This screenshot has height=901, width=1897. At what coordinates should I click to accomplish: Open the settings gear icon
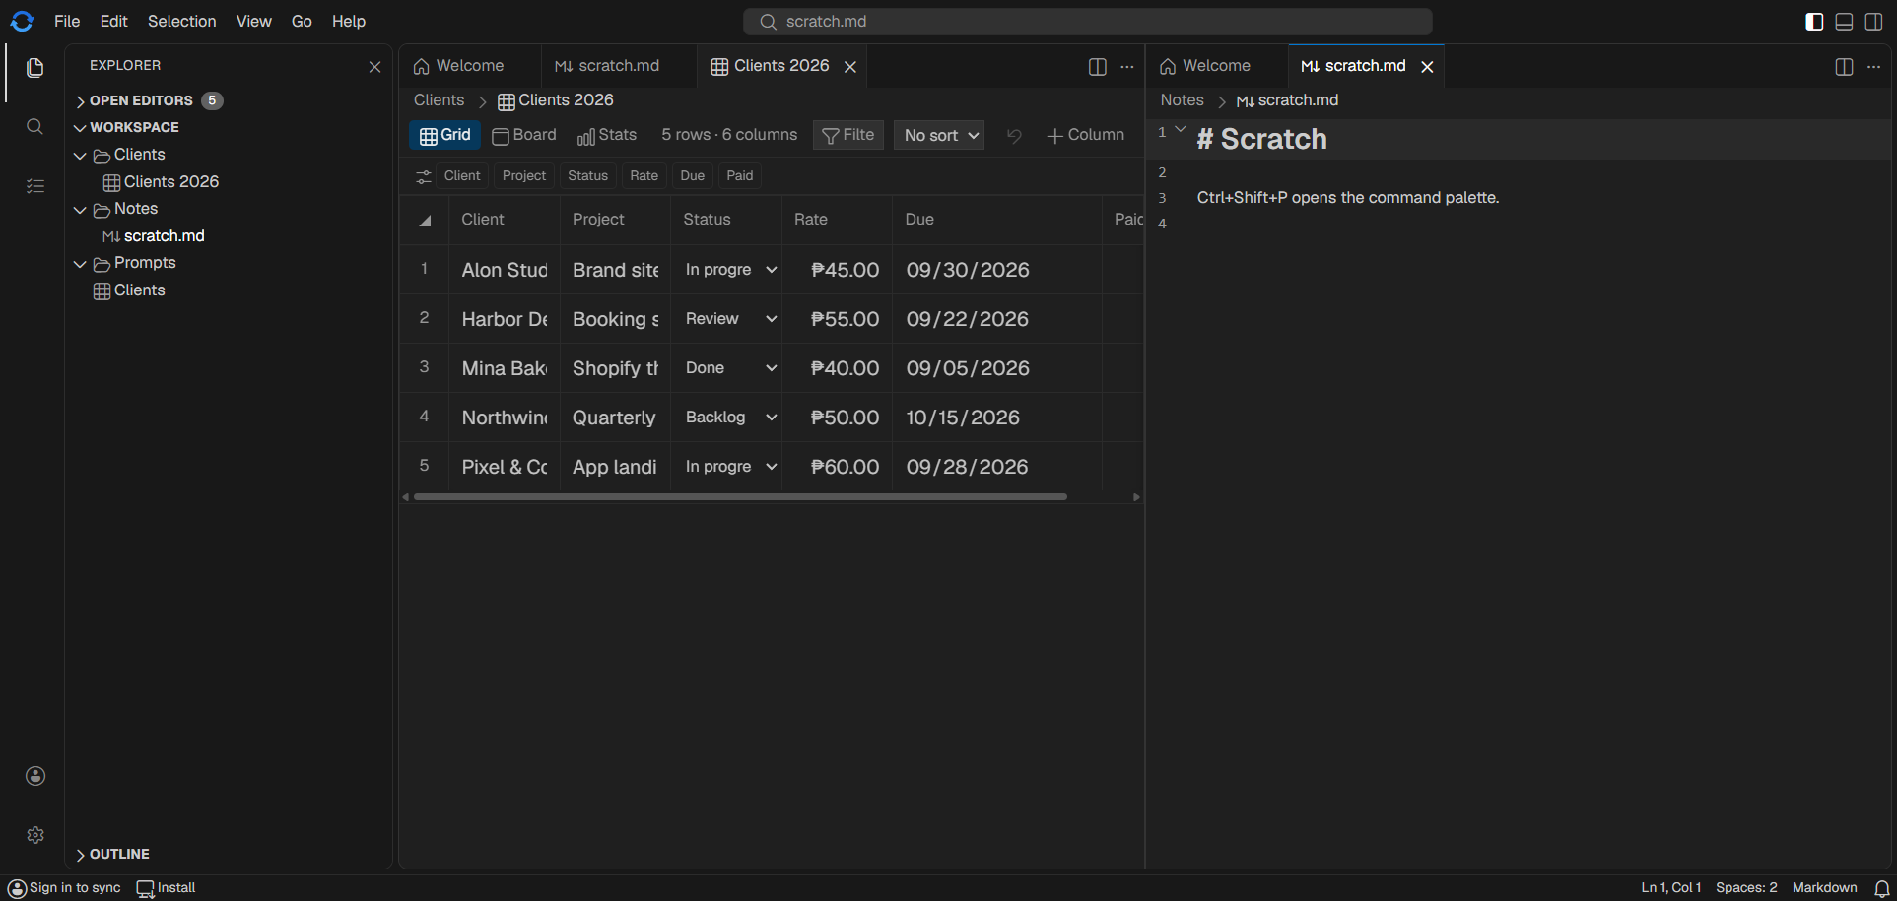(x=35, y=835)
